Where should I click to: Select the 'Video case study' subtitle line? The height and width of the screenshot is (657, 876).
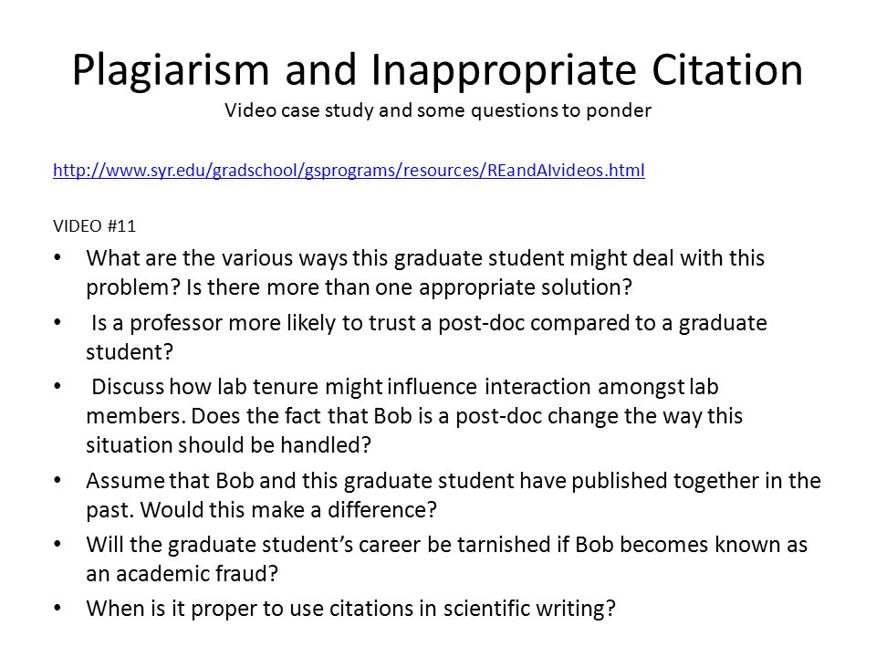pos(437,110)
